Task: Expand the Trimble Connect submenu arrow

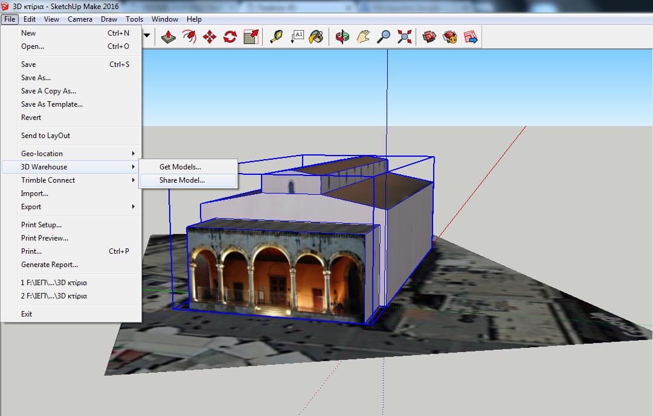Action: point(133,180)
